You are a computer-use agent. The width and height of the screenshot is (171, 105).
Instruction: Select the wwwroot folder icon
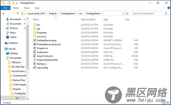(x=34, y=36)
